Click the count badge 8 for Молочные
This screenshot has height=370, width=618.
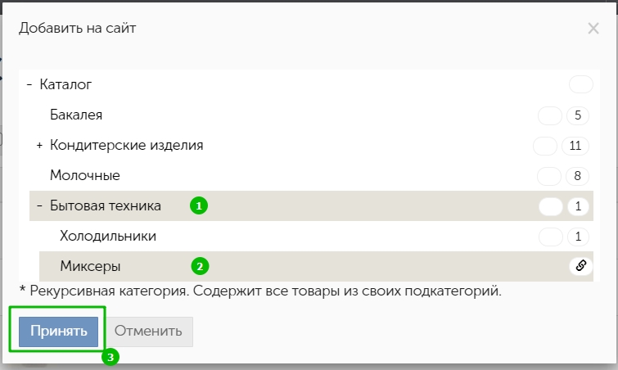click(577, 176)
